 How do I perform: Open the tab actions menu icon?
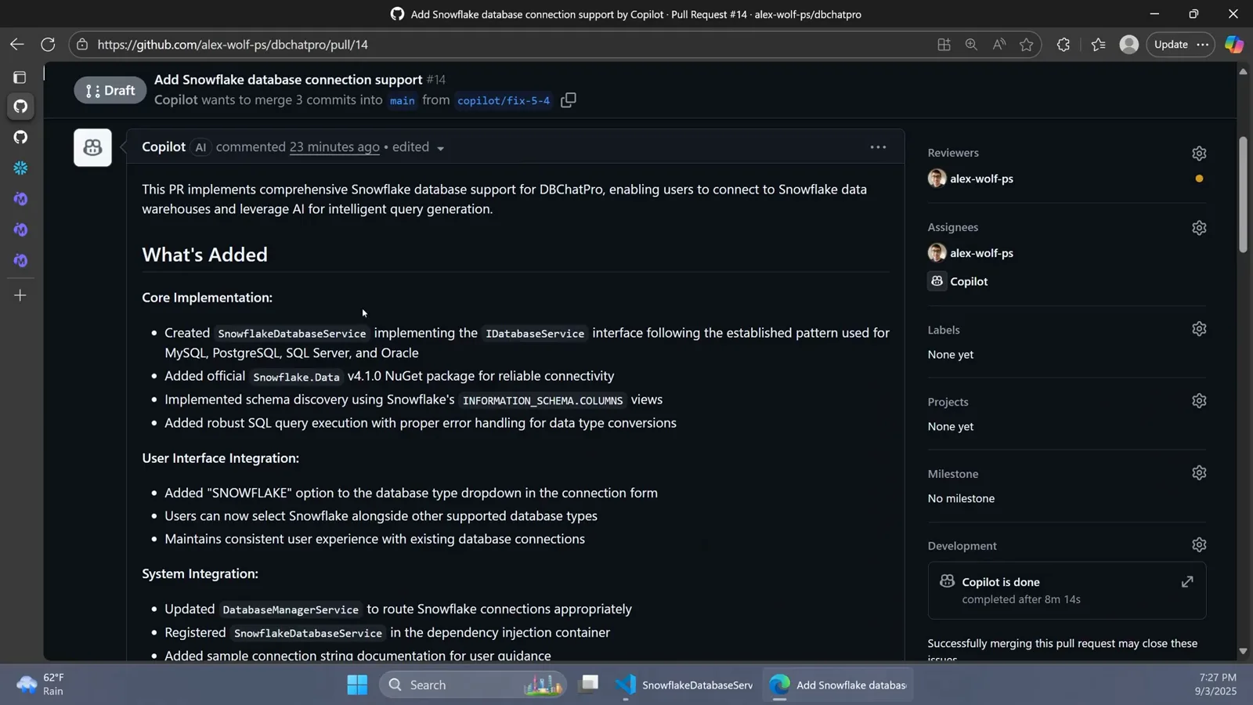pyautogui.click(x=20, y=78)
